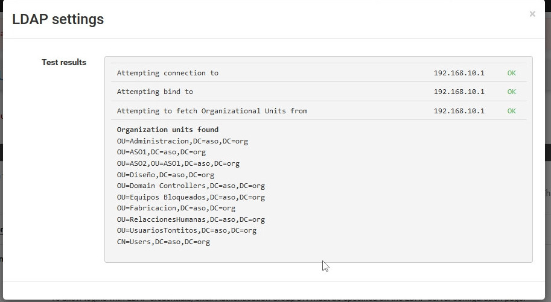Select the CN=Users,DC=aso,DC=org entry
This screenshot has height=302, width=551.
point(163,242)
